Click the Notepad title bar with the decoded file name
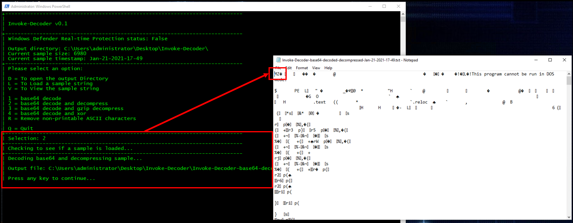Viewport: 573px width, 223px height. click(x=350, y=60)
